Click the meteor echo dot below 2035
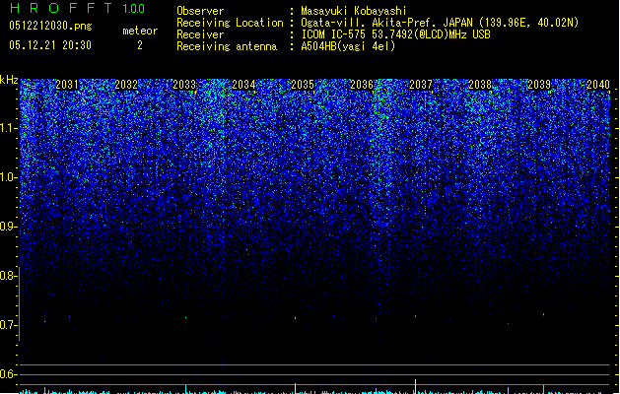Image resolution: width=620 pixels, height=394 pixels. [295, 318]
